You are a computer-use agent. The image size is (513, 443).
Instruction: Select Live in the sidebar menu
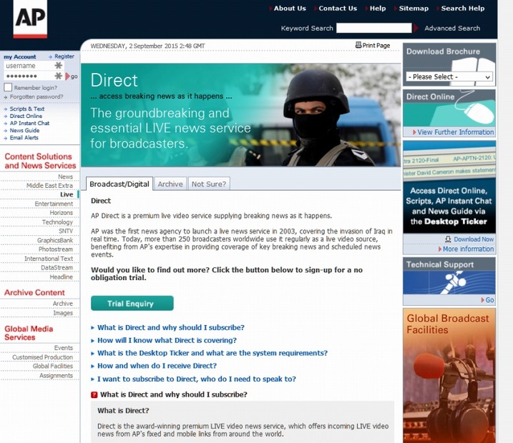click(x=67, y=194)
